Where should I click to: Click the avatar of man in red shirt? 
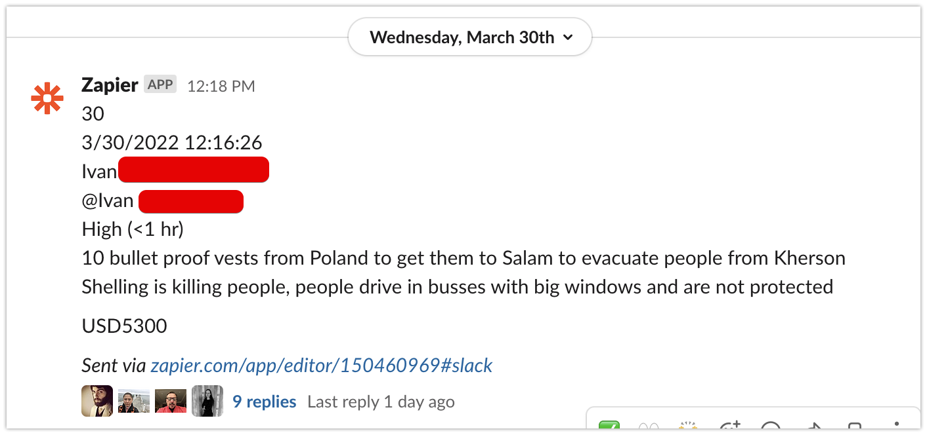pyautogui.click(x=171, y=401)
